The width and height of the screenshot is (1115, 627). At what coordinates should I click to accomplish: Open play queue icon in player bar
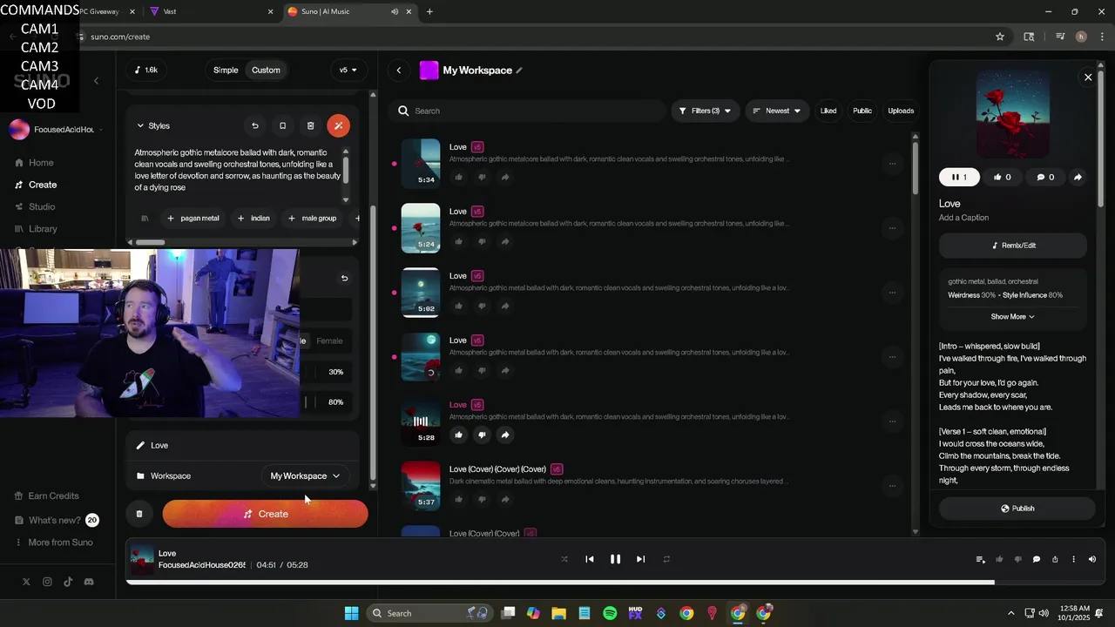point(980,559)
